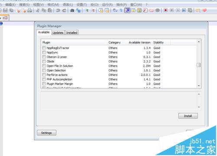The width and height of the screenshot is (217, 156).
Task: Select the PHP Autocompletion checkbox
Action: (x=44, y=79)
